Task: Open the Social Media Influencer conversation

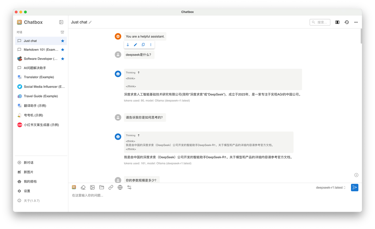Action: [x=41, y=86]
